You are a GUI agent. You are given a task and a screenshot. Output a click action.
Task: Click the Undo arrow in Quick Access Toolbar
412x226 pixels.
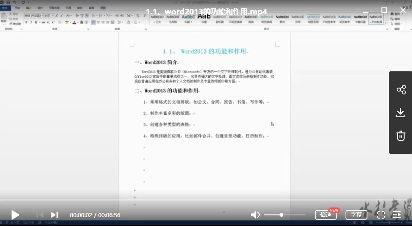[x=14, y=2]
